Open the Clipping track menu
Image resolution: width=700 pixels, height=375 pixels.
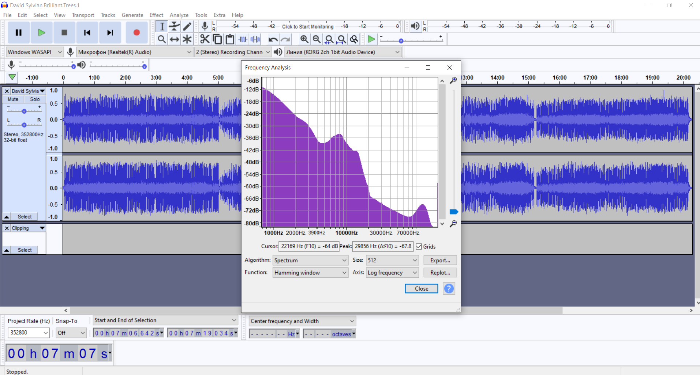pos(28,228)
